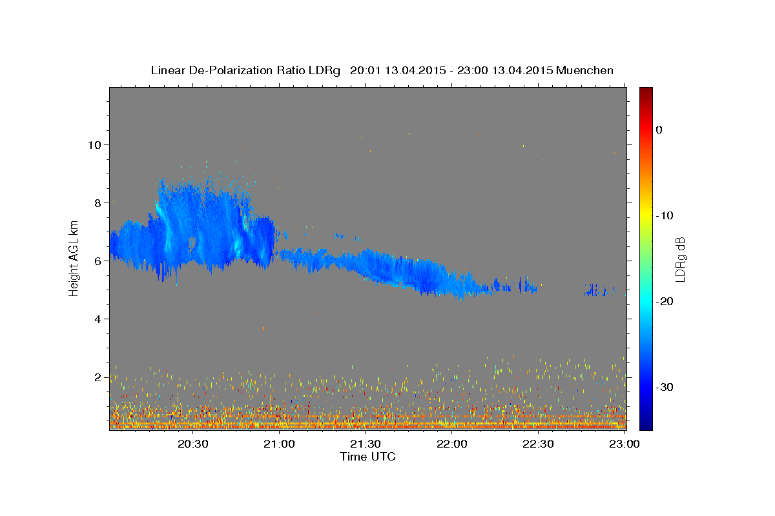Image resolution: width=775 pixels, height=516 pixels.
Task: Click the "23:00" time tick label
Action: [x=625, y=444]
